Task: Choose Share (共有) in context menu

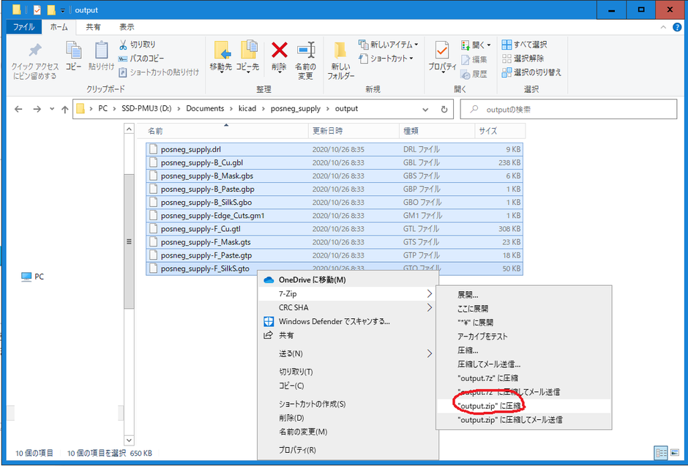Action: [348, 335]
